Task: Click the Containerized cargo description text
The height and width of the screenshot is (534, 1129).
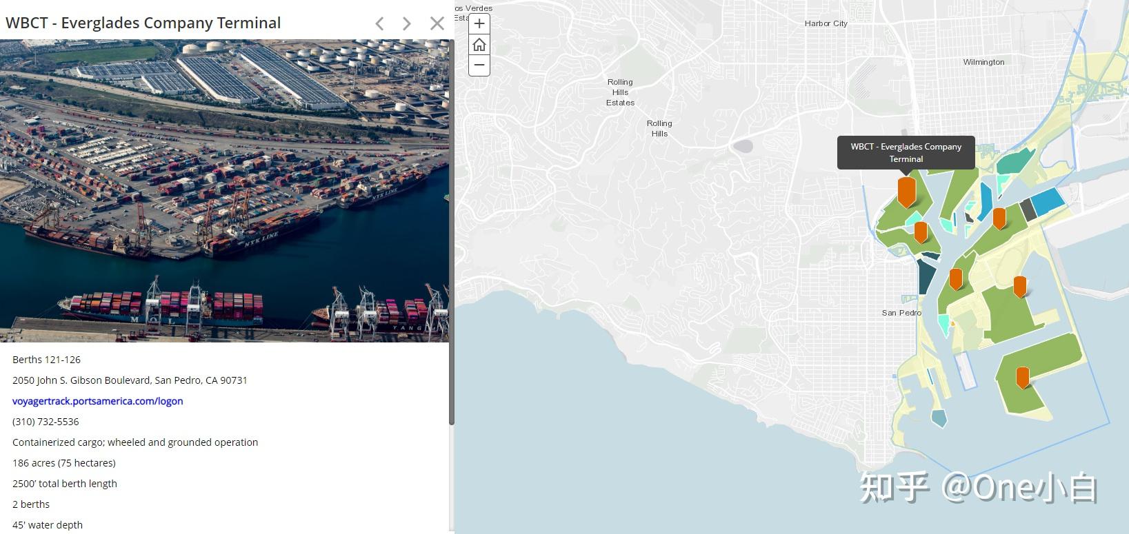Action: click(x=135, y=442)
